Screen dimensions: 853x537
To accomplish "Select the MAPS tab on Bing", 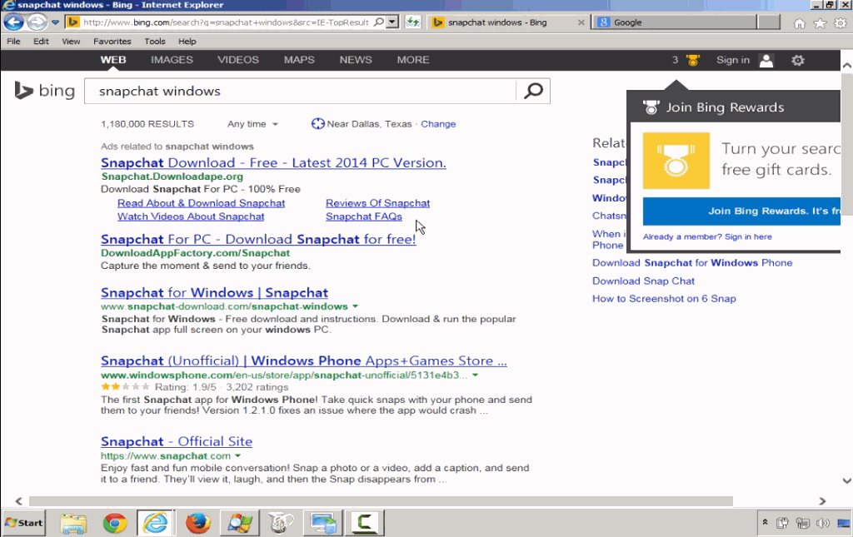I will click(299, 60).
